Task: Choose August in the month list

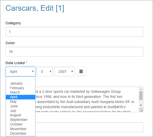Action: (20, 115)
